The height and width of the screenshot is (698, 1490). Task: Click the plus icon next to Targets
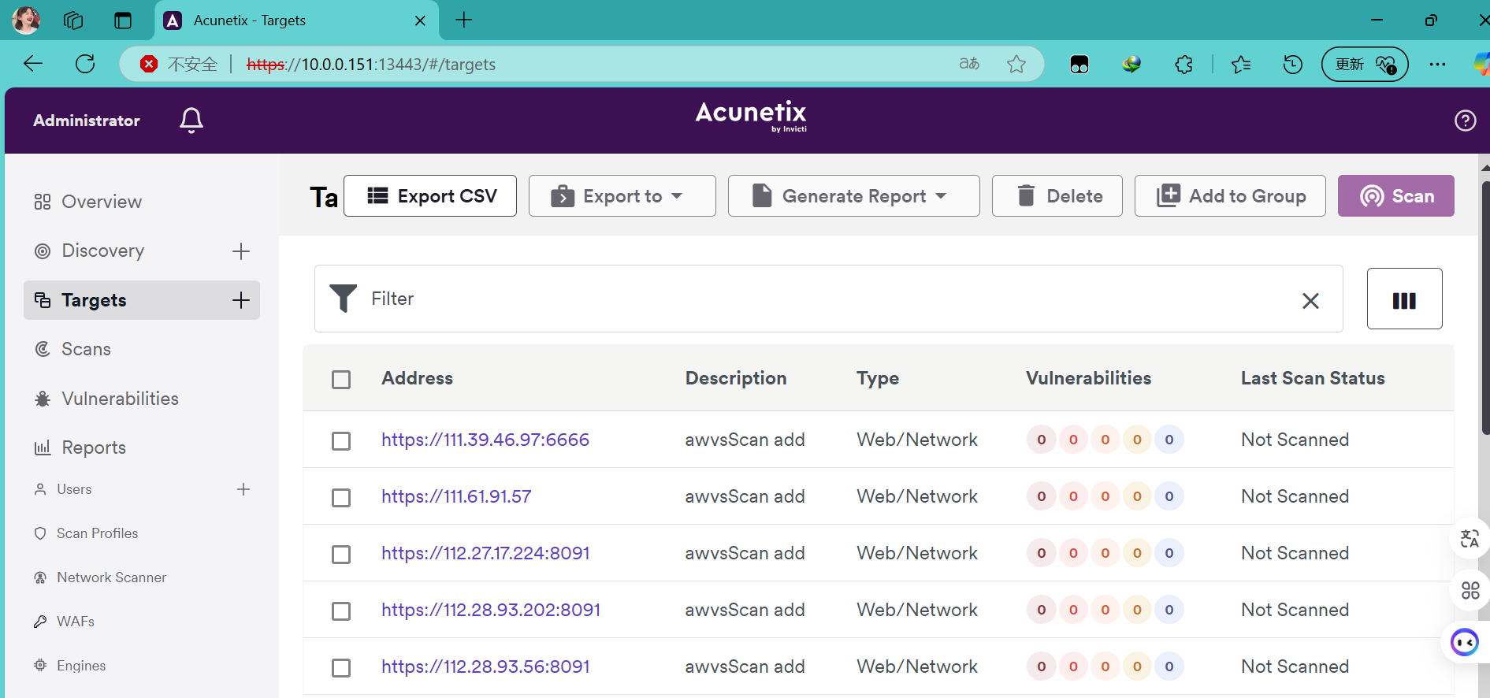[241, 300]
